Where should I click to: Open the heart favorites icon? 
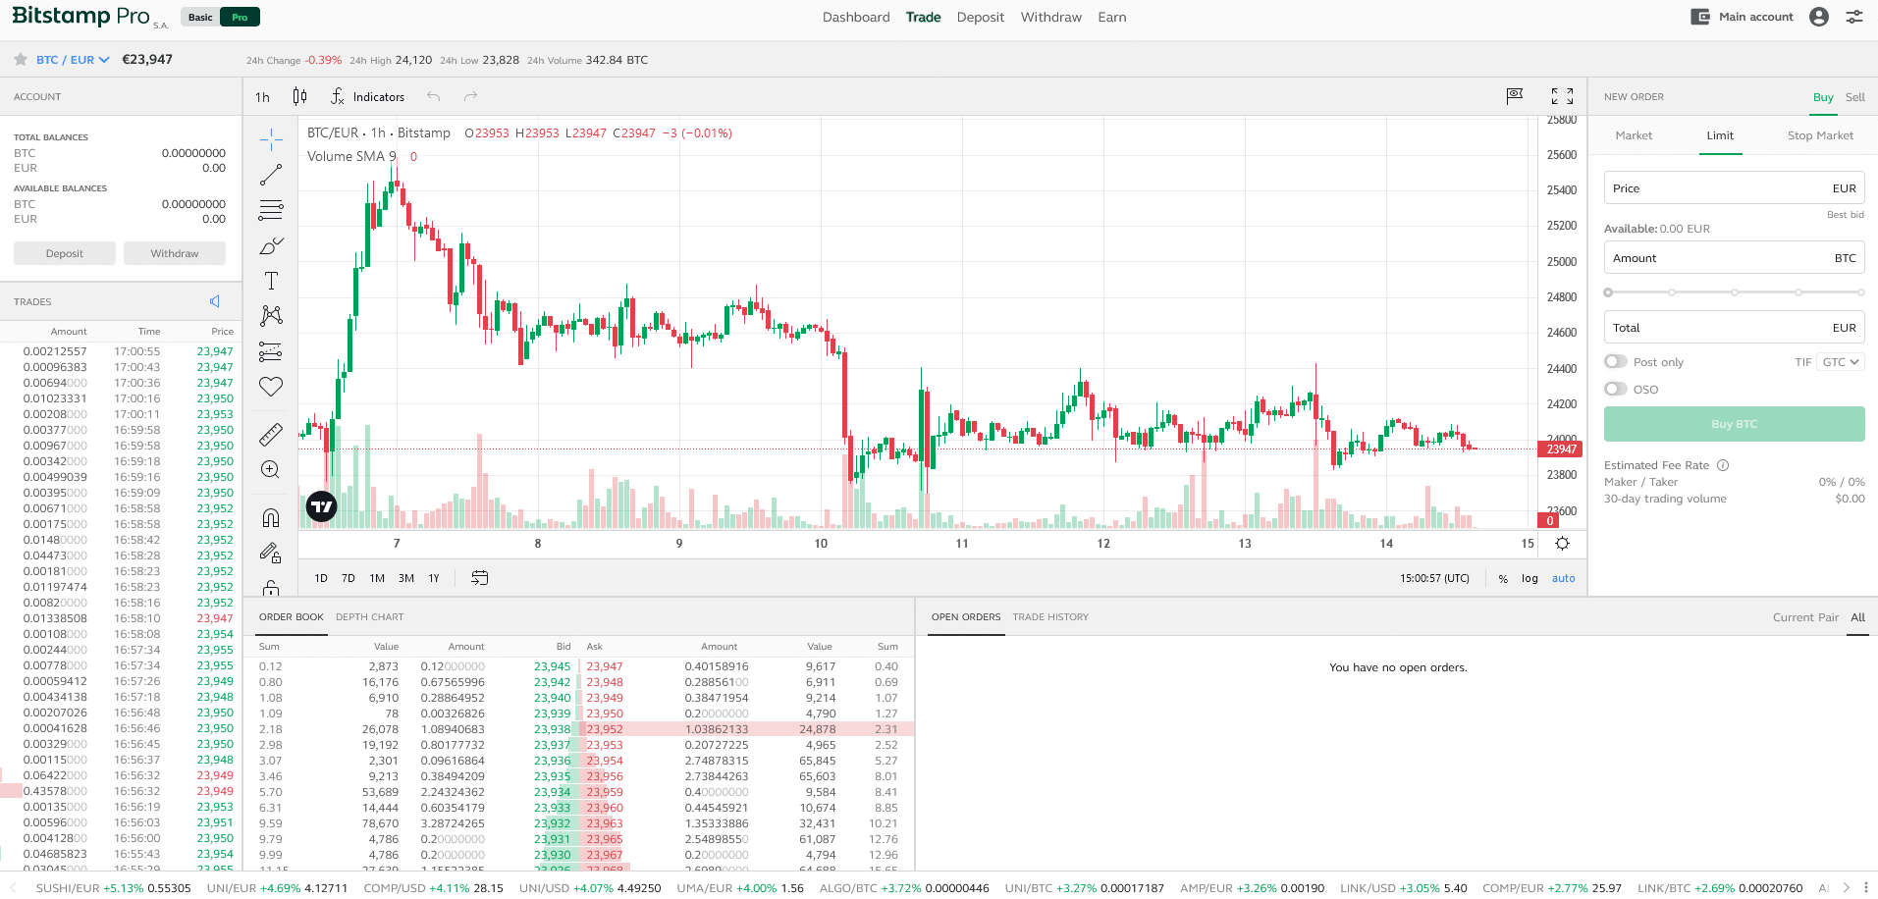(271, 387)
